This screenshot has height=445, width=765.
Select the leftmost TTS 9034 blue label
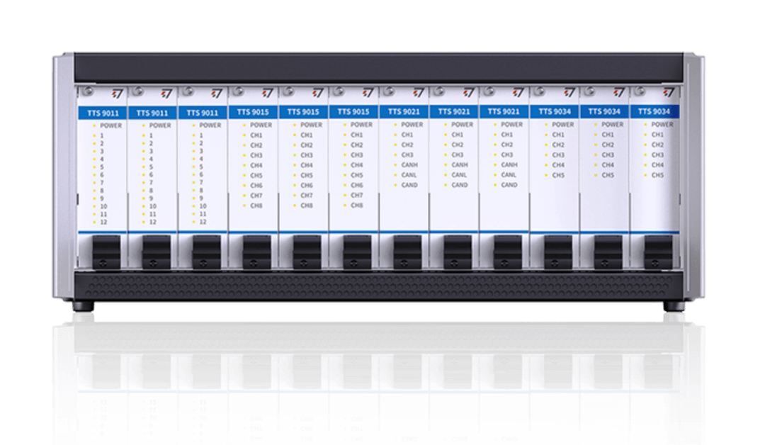555,112
